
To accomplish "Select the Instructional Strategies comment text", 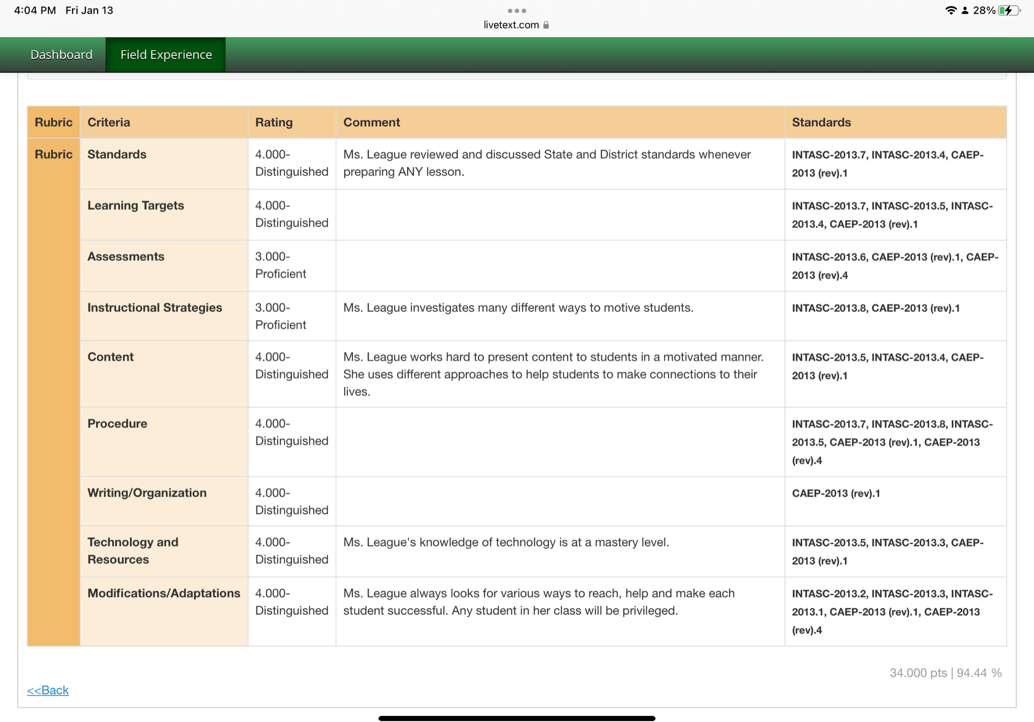I will (518, 307).
